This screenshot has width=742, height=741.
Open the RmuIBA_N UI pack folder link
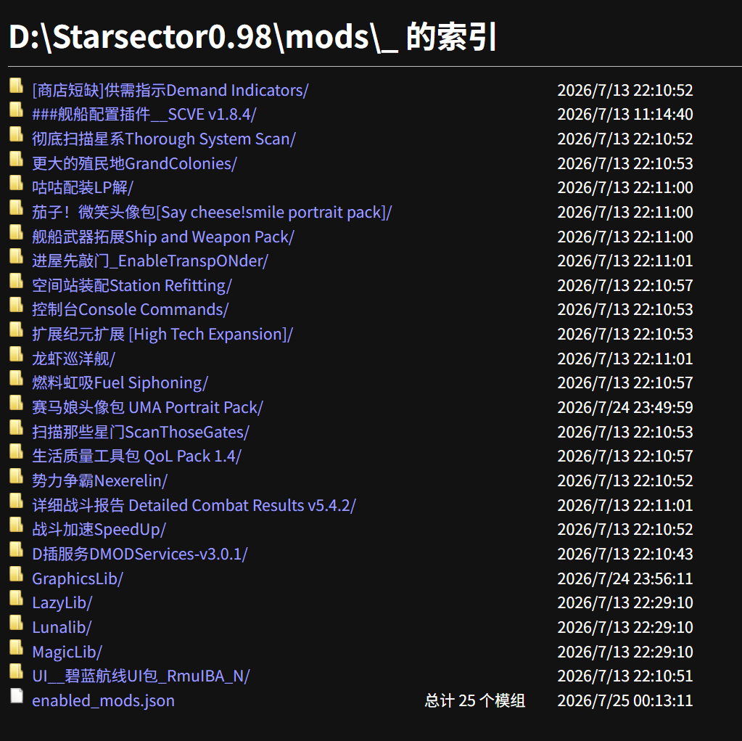coord(141,676)
